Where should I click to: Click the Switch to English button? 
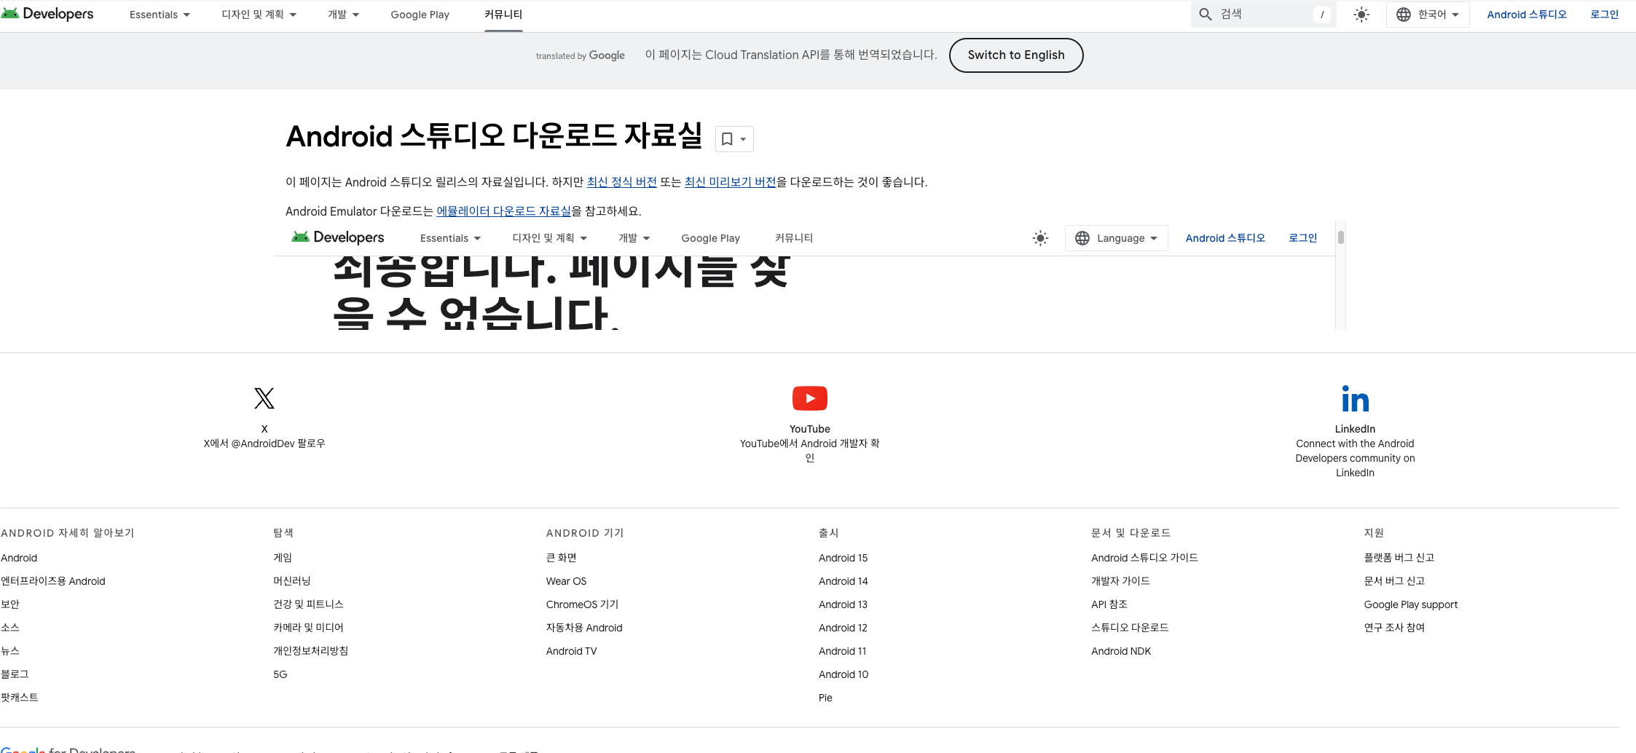[x=1016, y=55]
